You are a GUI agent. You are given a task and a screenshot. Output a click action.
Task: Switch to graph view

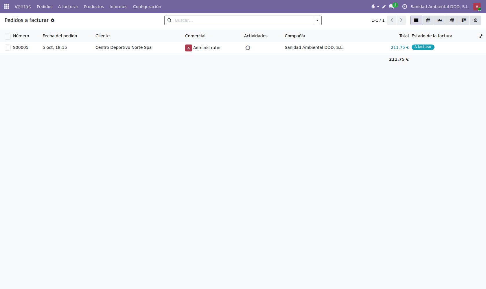click(x=440, y=20)
